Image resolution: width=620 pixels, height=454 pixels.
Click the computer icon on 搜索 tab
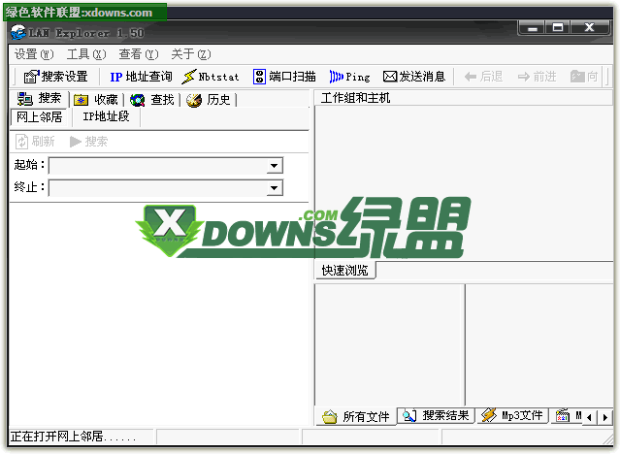pos(25,99)
